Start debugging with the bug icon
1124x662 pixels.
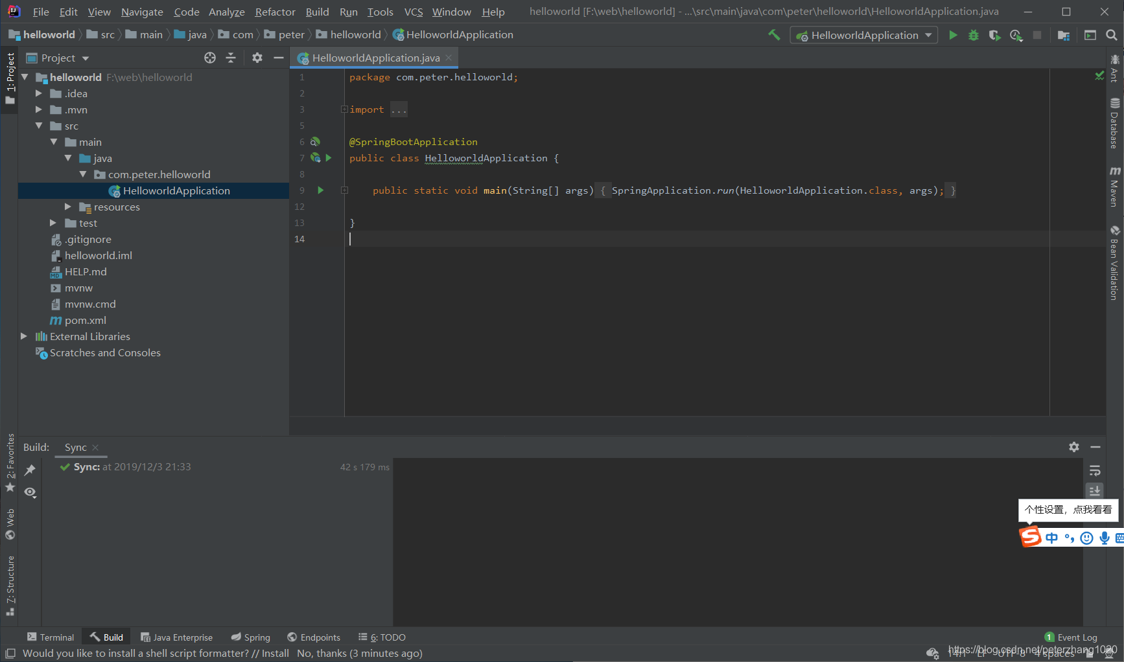coord(974,35)
